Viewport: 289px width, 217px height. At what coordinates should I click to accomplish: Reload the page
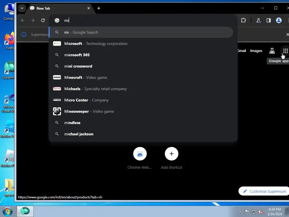point(43,20)
